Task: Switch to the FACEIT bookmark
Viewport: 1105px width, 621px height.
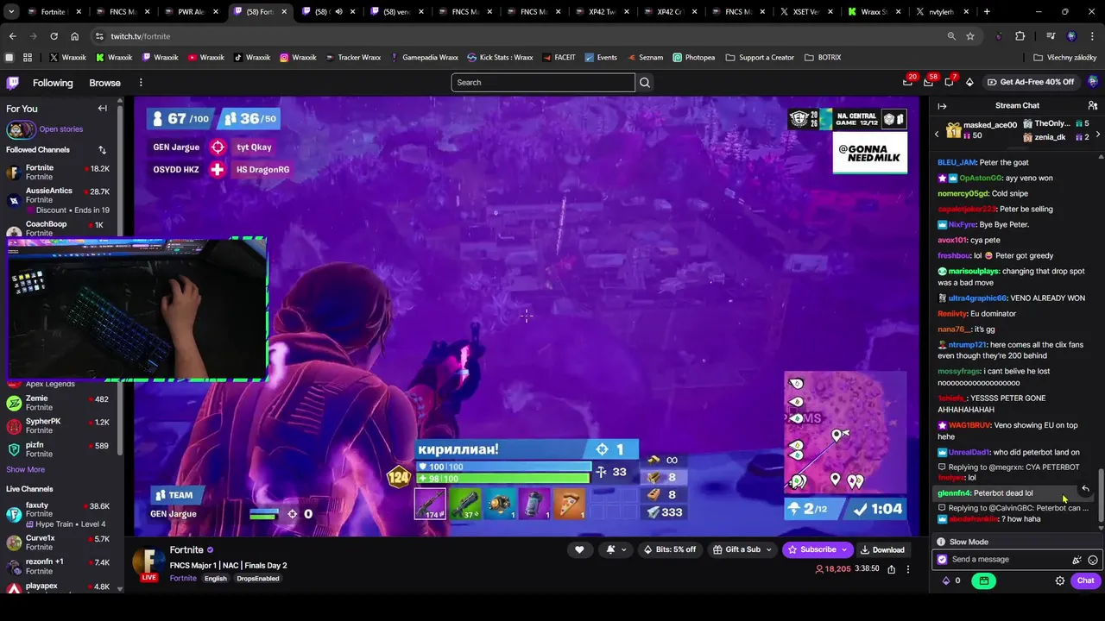Action: [x=559, y=58]
